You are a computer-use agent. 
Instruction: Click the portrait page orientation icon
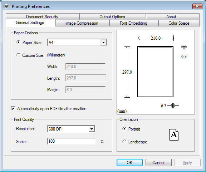click(x=174, y=135)
